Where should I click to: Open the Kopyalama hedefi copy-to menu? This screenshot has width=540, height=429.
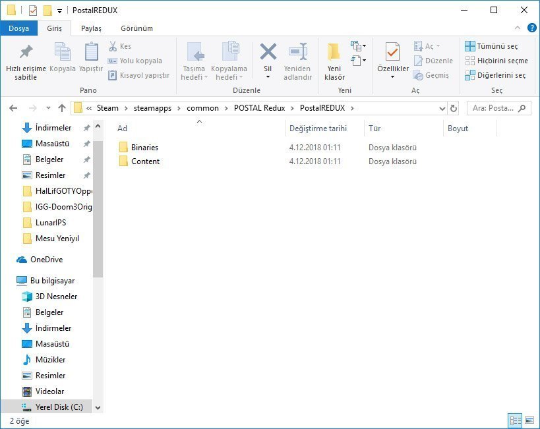[229, 62]
